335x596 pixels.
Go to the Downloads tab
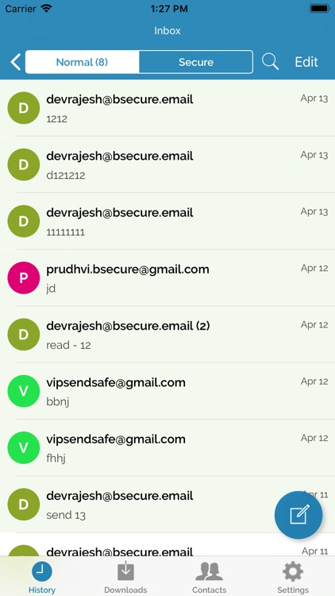point(125,578)
